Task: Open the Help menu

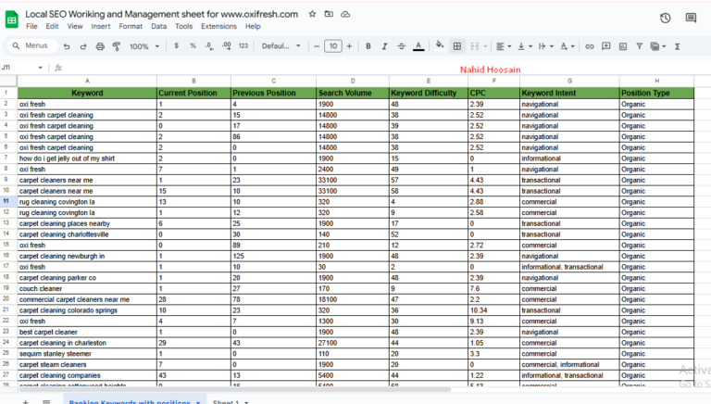Action: [253, 26]
